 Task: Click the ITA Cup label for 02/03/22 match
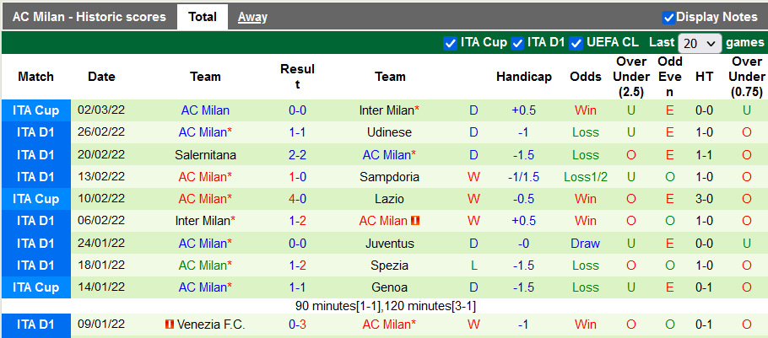coord(35,110)
